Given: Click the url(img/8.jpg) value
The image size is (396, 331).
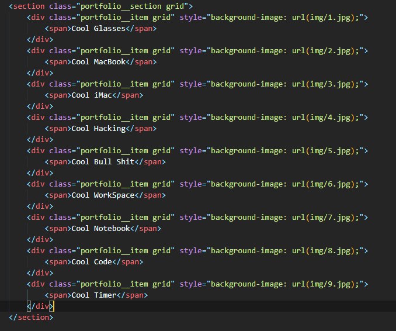Looking at the screenshot, I should pos(323,251).
